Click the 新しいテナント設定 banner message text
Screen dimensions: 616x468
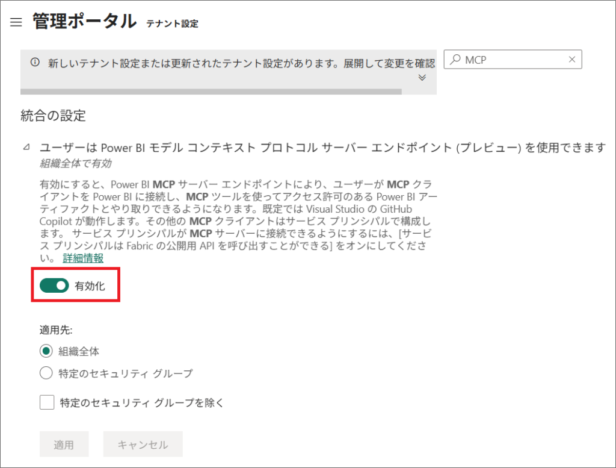241,63
